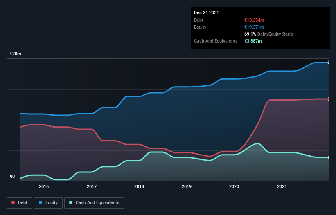Image resolution: width=336 pixels, height=215 pixels.
Task: Select the Equity end-point marker on chart
Action: [x=329, y=63]
